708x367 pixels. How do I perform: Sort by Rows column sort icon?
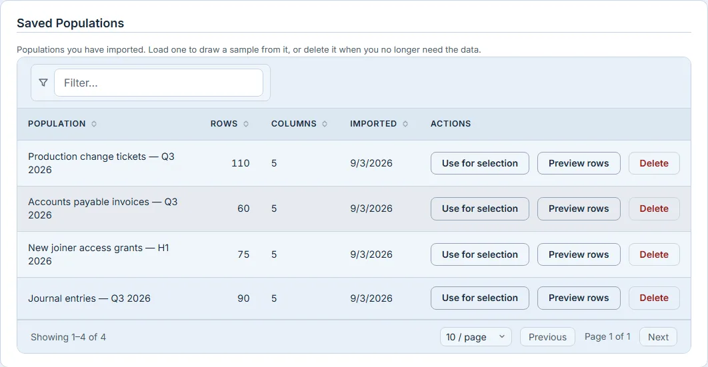(246, 124)
